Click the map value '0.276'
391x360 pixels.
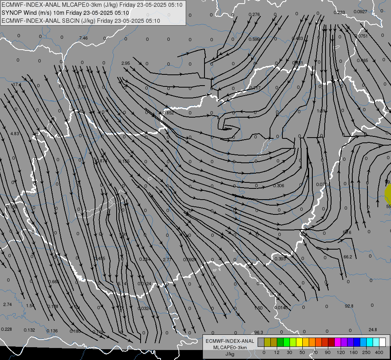point(254,14)
